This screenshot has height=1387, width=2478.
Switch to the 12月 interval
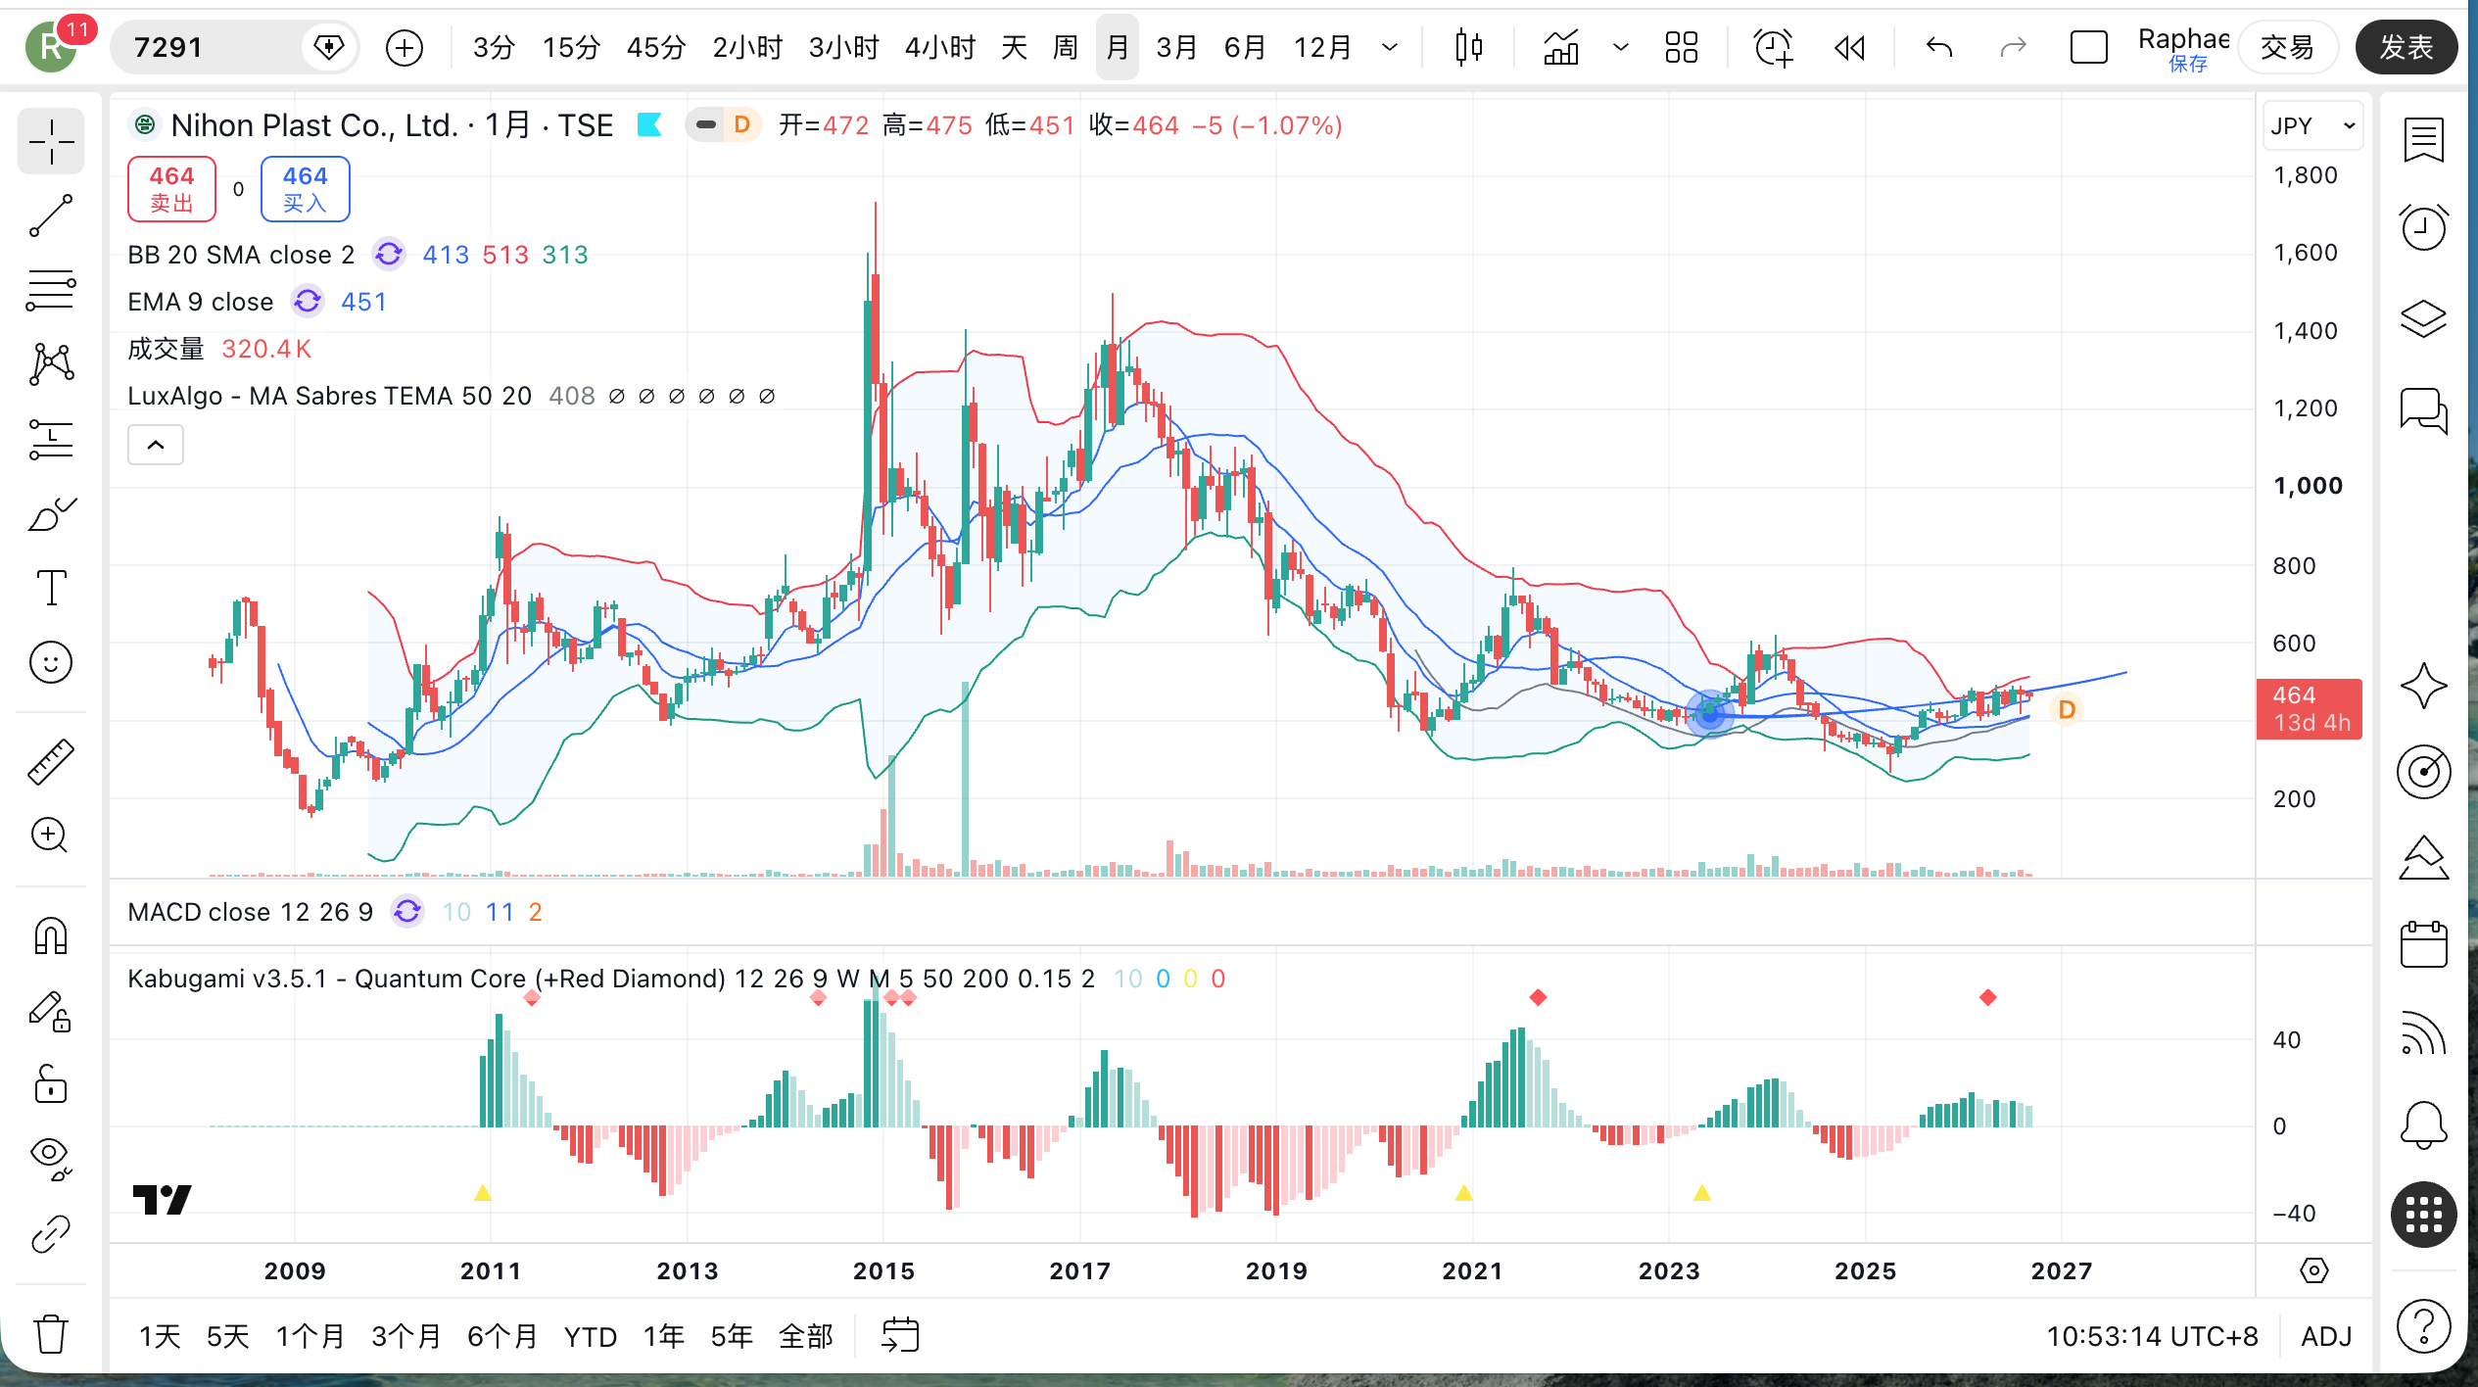pos(1322,47)
